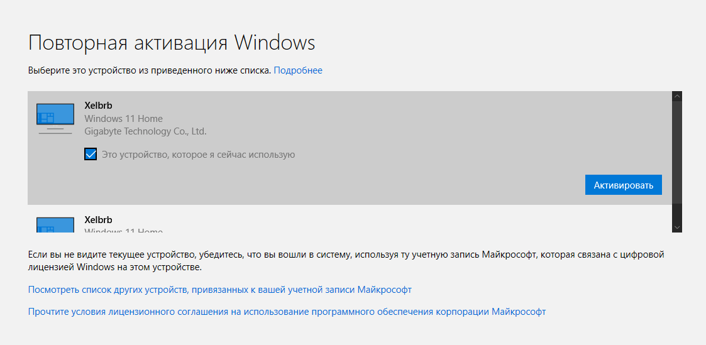Click the Активировать button
This screenshot has width=706, height=345.
pos(624,185)
